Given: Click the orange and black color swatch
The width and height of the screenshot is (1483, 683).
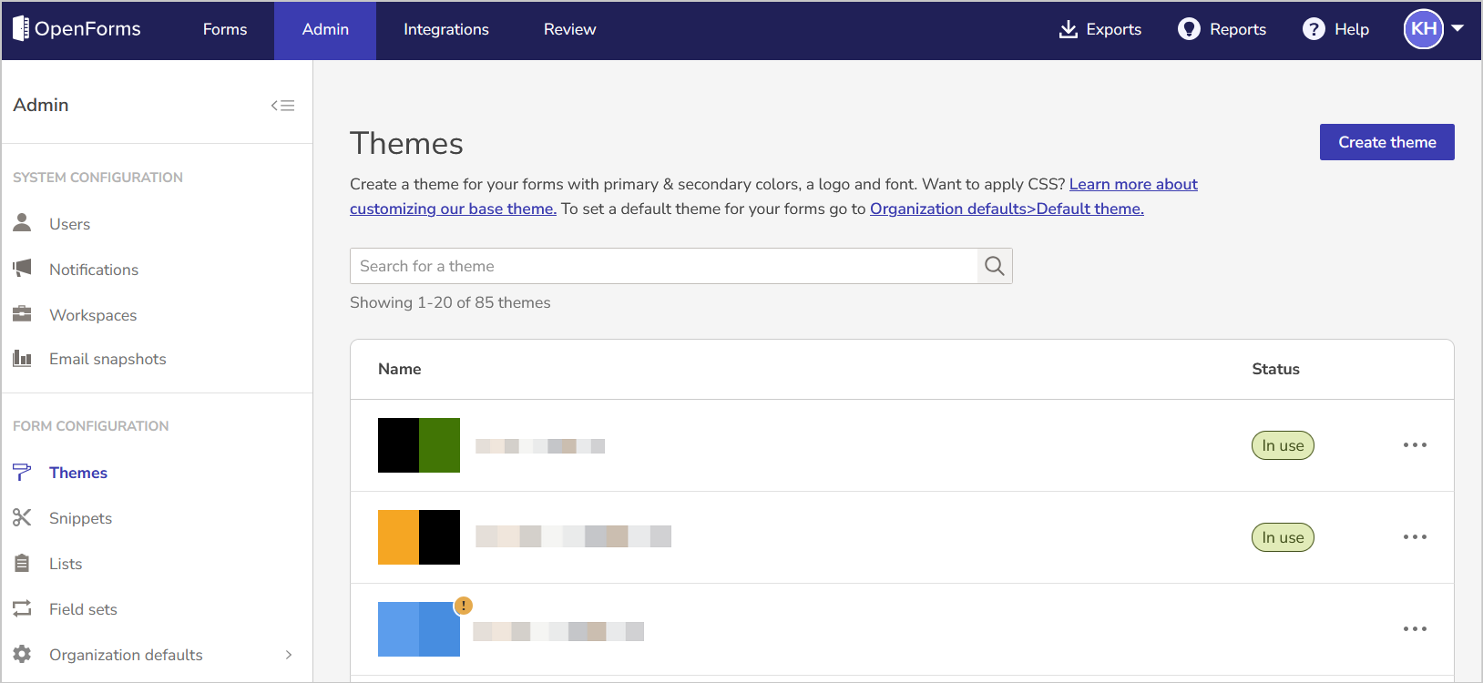Looking at the screenshot, I should (x=419, y=537).
